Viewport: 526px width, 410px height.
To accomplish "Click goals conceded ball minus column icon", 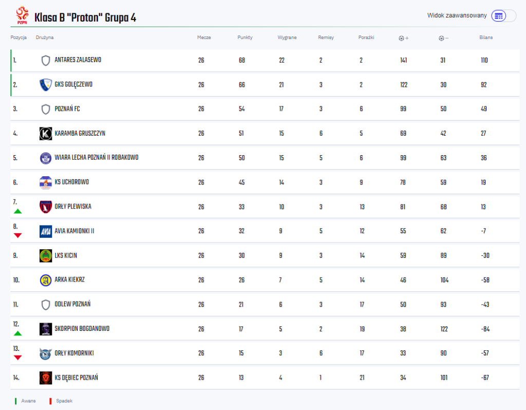I will click(x=443, y=38).
